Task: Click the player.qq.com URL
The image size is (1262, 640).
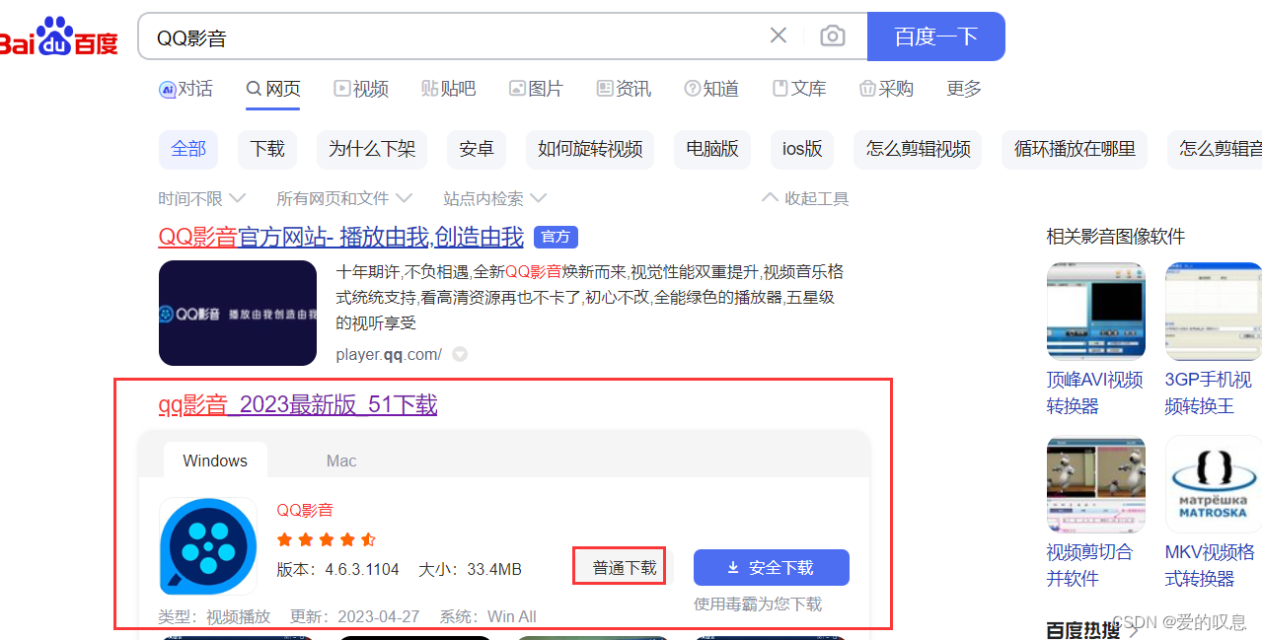Action: pos(389,354)
